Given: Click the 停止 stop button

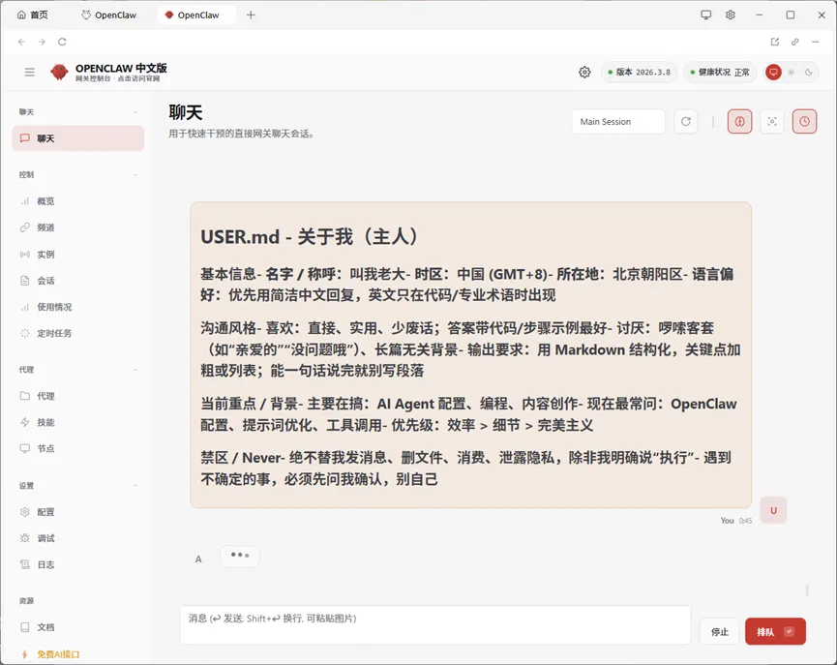Looking at the screenshot, I should pyautogui.click(x=720, y=632).
